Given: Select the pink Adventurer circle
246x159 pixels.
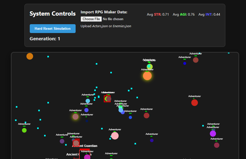Looking at the screenshot, I should pyautogui.click(x=115, y=136).
